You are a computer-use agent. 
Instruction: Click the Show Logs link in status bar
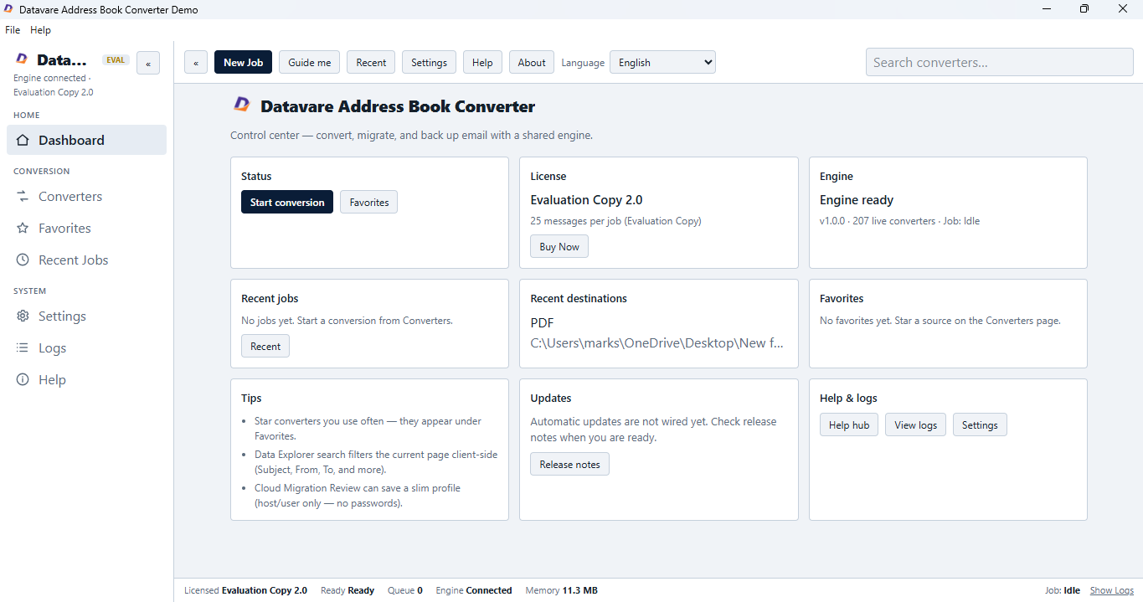(x=1111, y=590)
